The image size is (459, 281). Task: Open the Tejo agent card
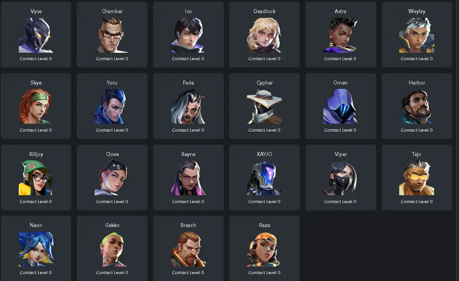(417, 177)
